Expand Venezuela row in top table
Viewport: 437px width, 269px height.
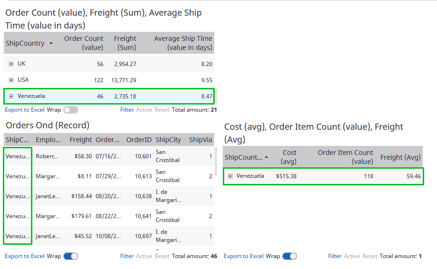[11, 96]
